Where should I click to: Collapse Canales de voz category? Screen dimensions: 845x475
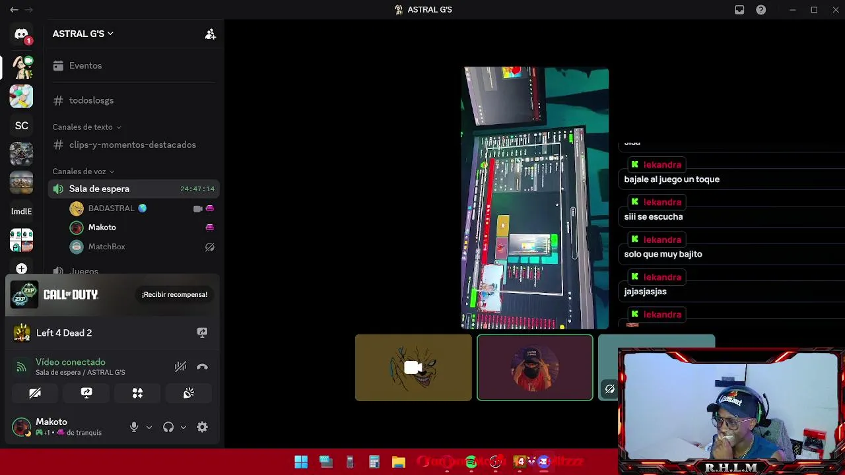click(83, 172)
